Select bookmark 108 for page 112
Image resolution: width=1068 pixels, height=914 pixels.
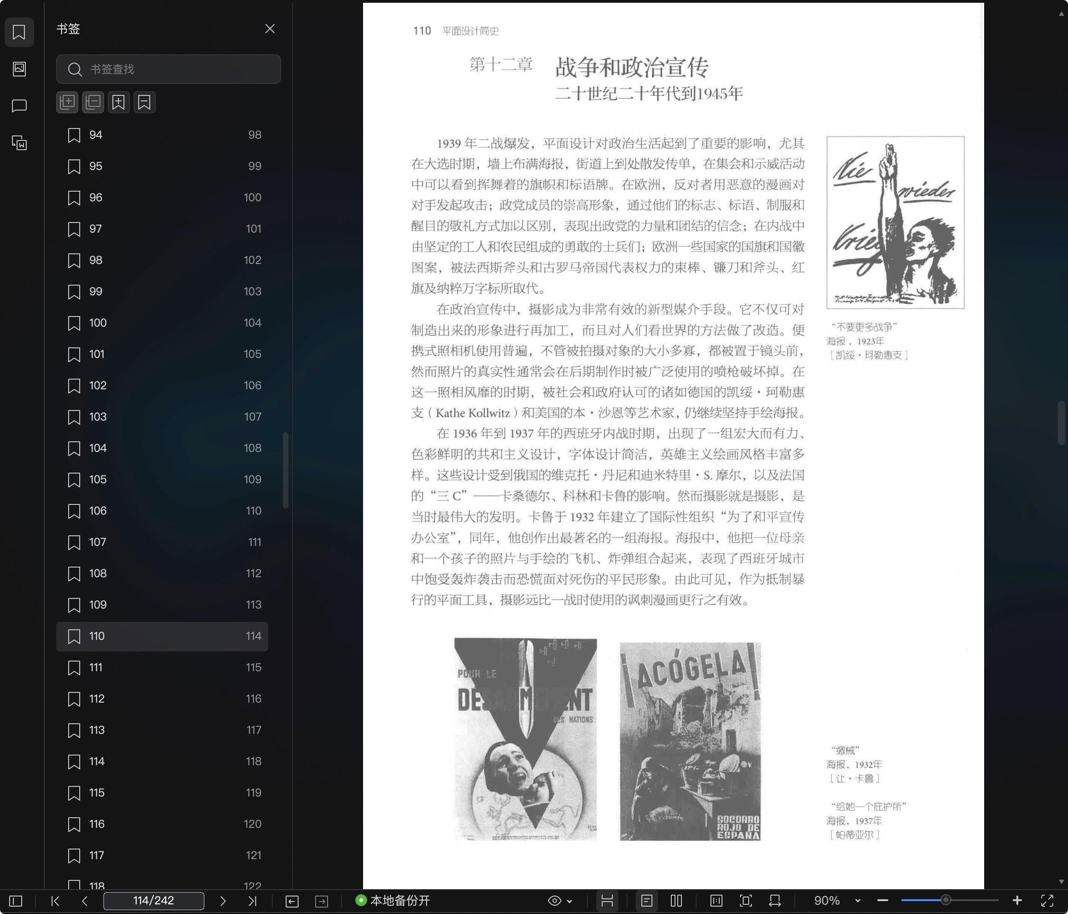tap(162, 574)
